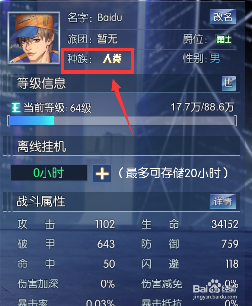Click the experience progress bar

click(x=122, y=121)
